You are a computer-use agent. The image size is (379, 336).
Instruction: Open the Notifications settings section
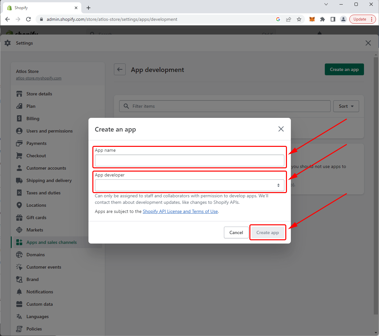[x=39, y=292]
